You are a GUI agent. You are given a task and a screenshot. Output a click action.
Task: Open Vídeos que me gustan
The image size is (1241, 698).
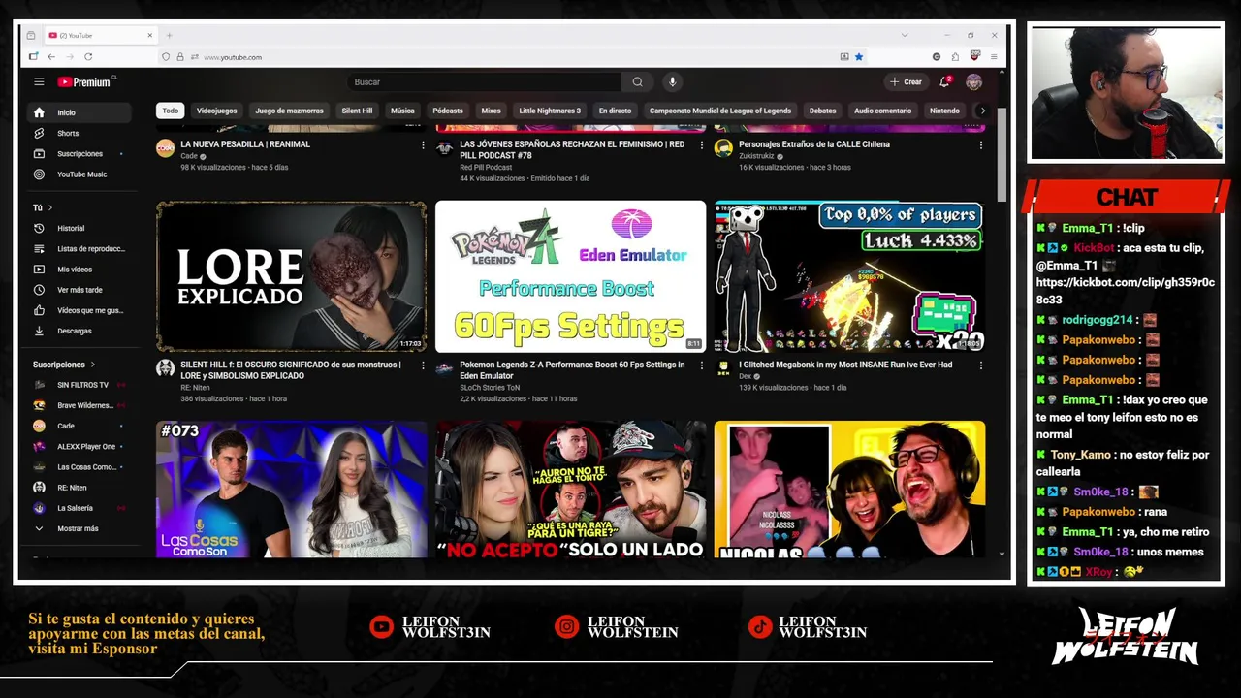click(x=80, y=310)
